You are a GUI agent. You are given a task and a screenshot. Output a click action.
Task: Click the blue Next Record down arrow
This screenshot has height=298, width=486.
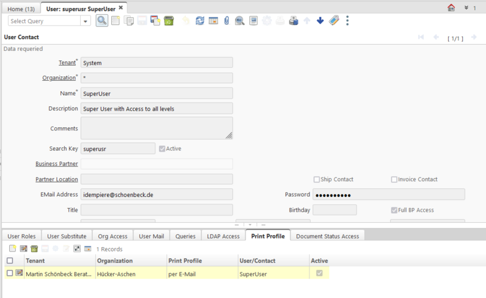point(320,20)
